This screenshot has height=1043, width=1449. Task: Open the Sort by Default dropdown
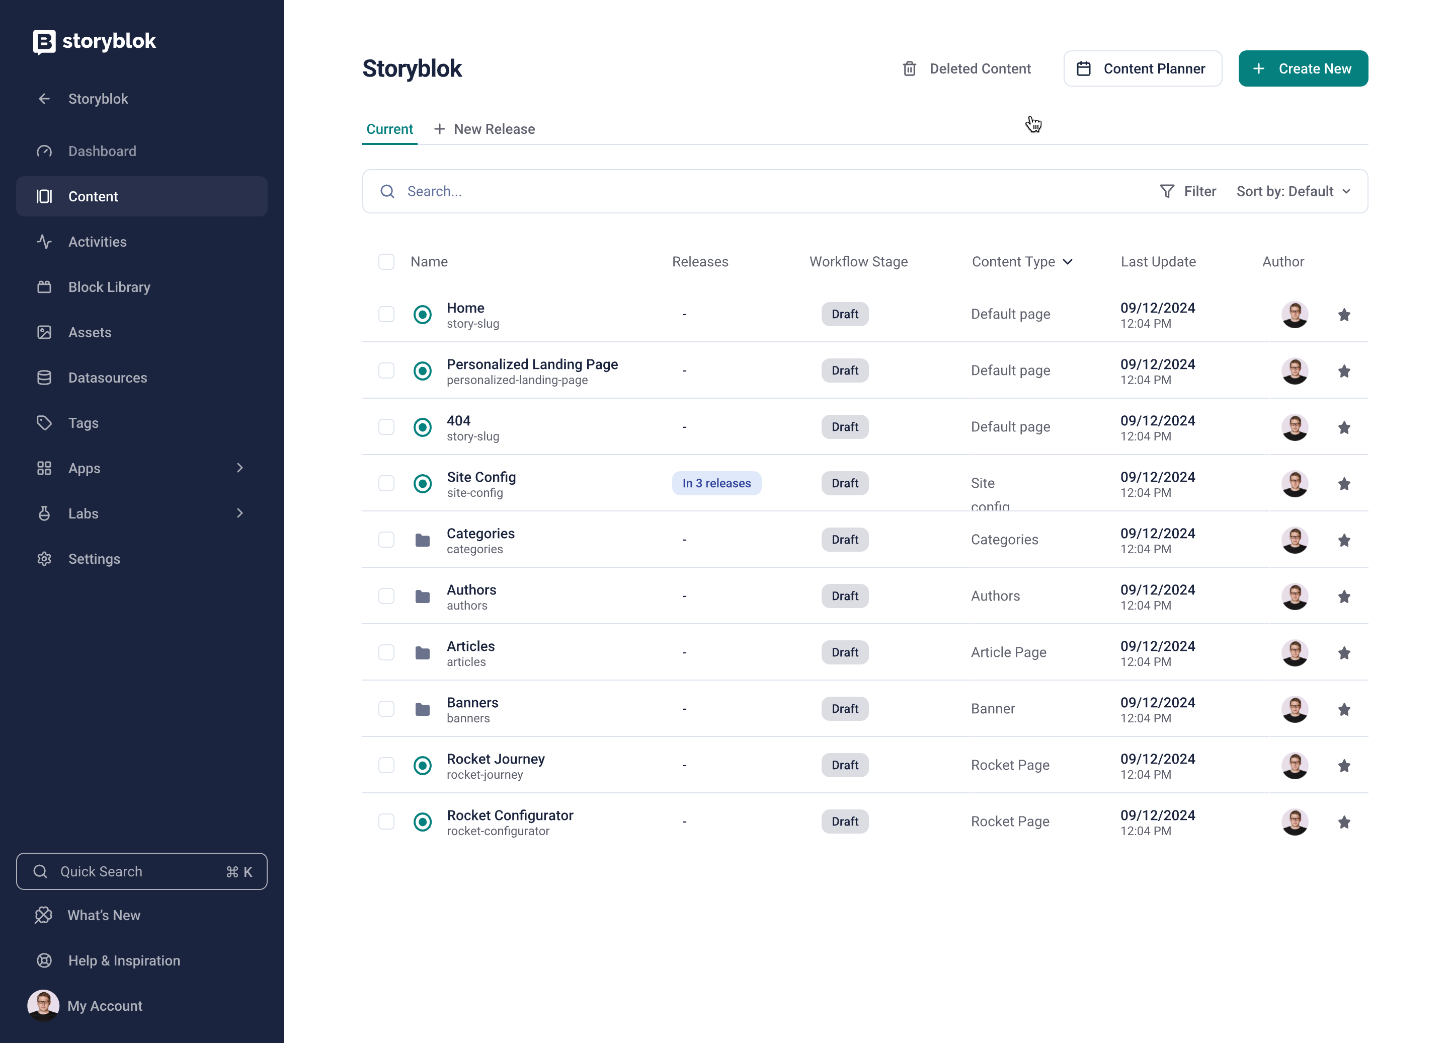(1293, 191)
